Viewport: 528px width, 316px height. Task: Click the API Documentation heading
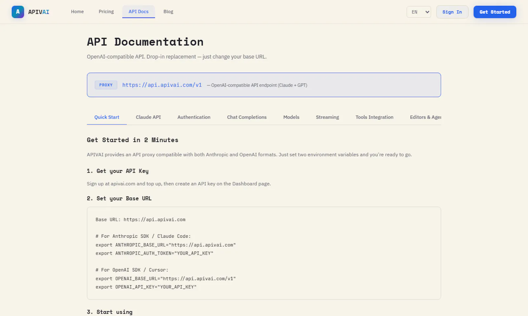click(x=145, y=42)
